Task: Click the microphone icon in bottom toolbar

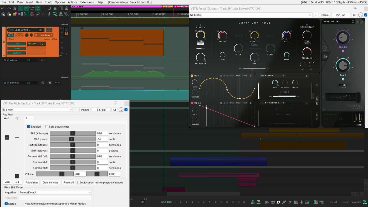Action: (x=302, y=202)
